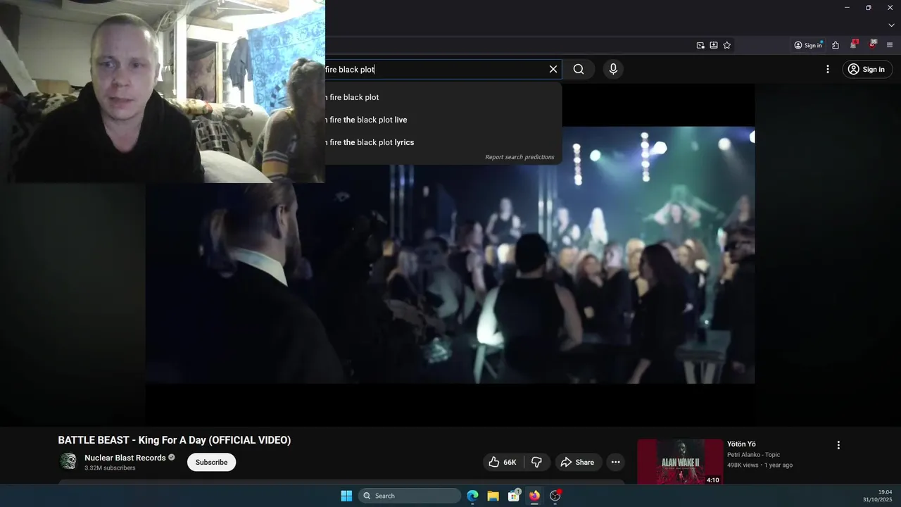Screen dimensions: 901x507
Task: Select suggestion ending 'fire black plot'
Action: tap(443, 97)
